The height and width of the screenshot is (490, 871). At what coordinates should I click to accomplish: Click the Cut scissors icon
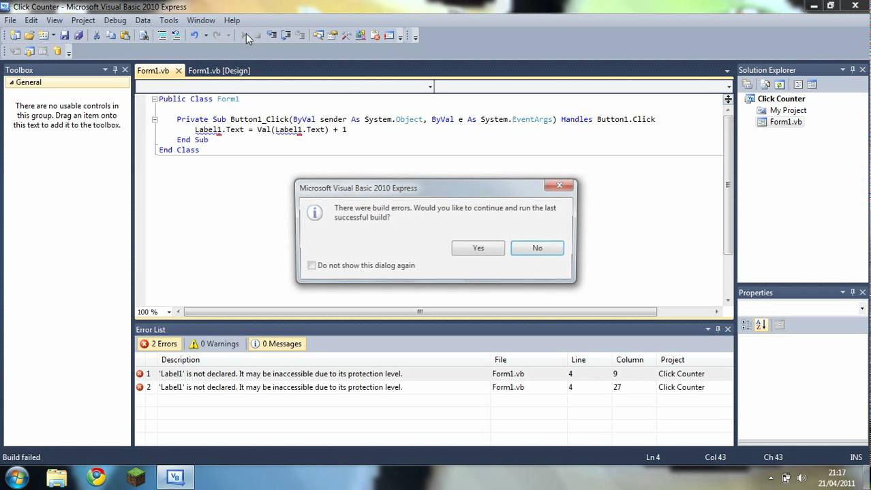(x=96, y=35)
